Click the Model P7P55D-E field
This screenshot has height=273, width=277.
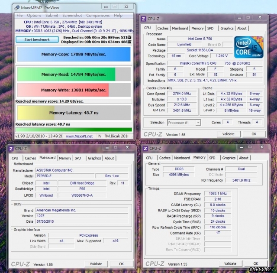(x=65, y=176)
